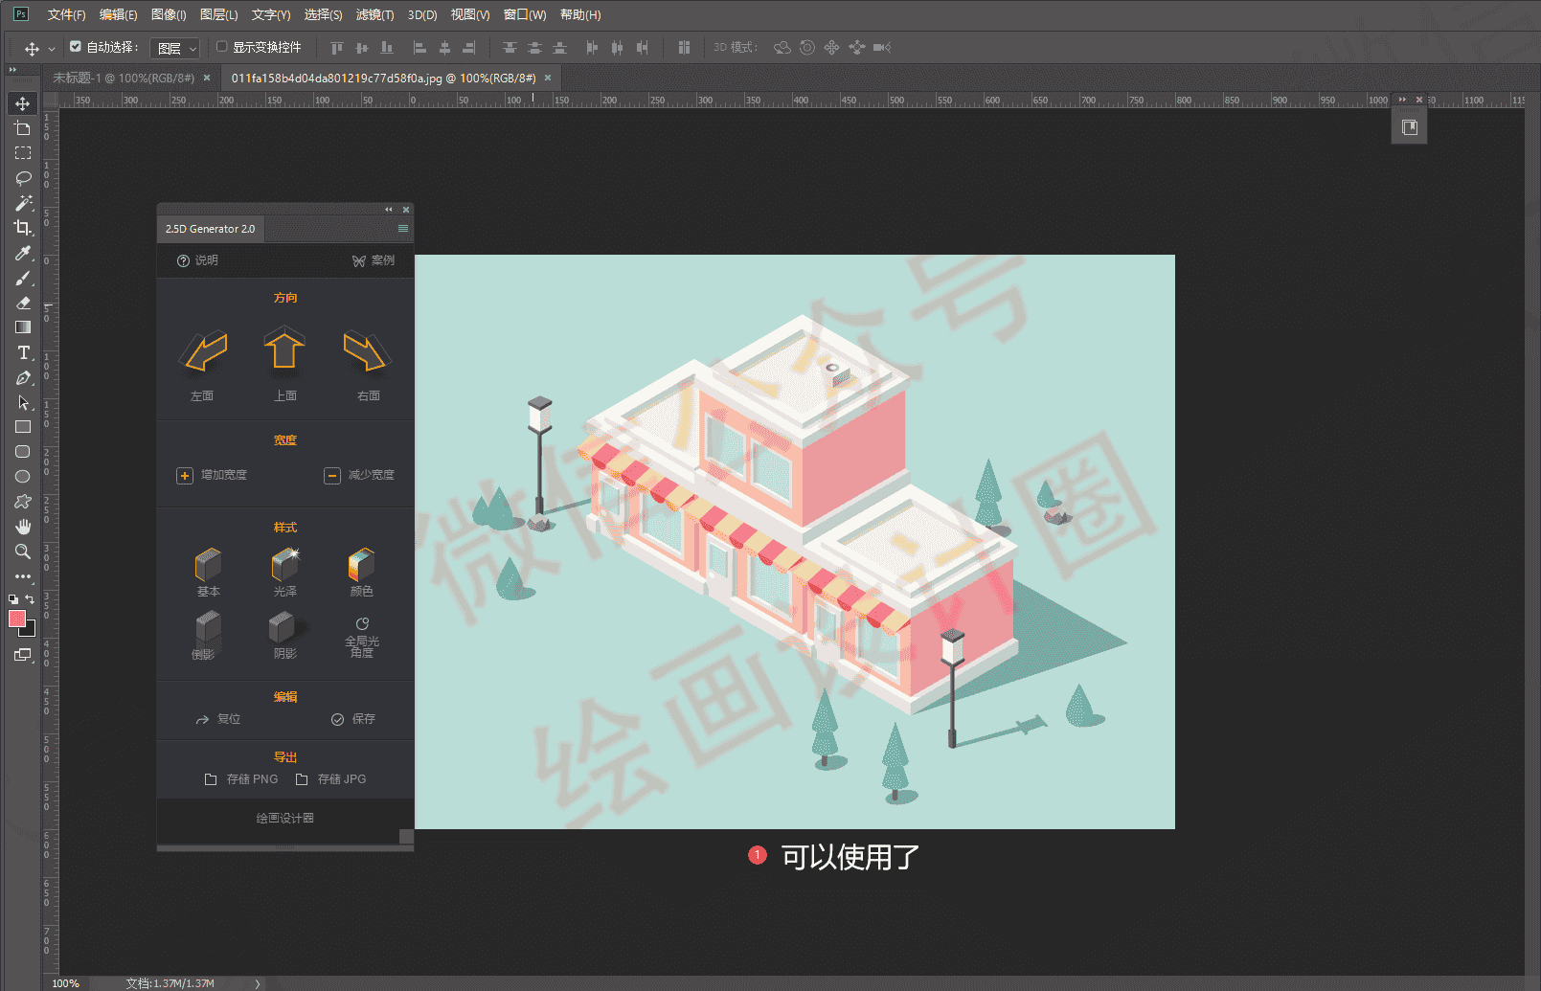Open the 滤镜(T) menu
1541x991 pixels.
tap(374, 14)
